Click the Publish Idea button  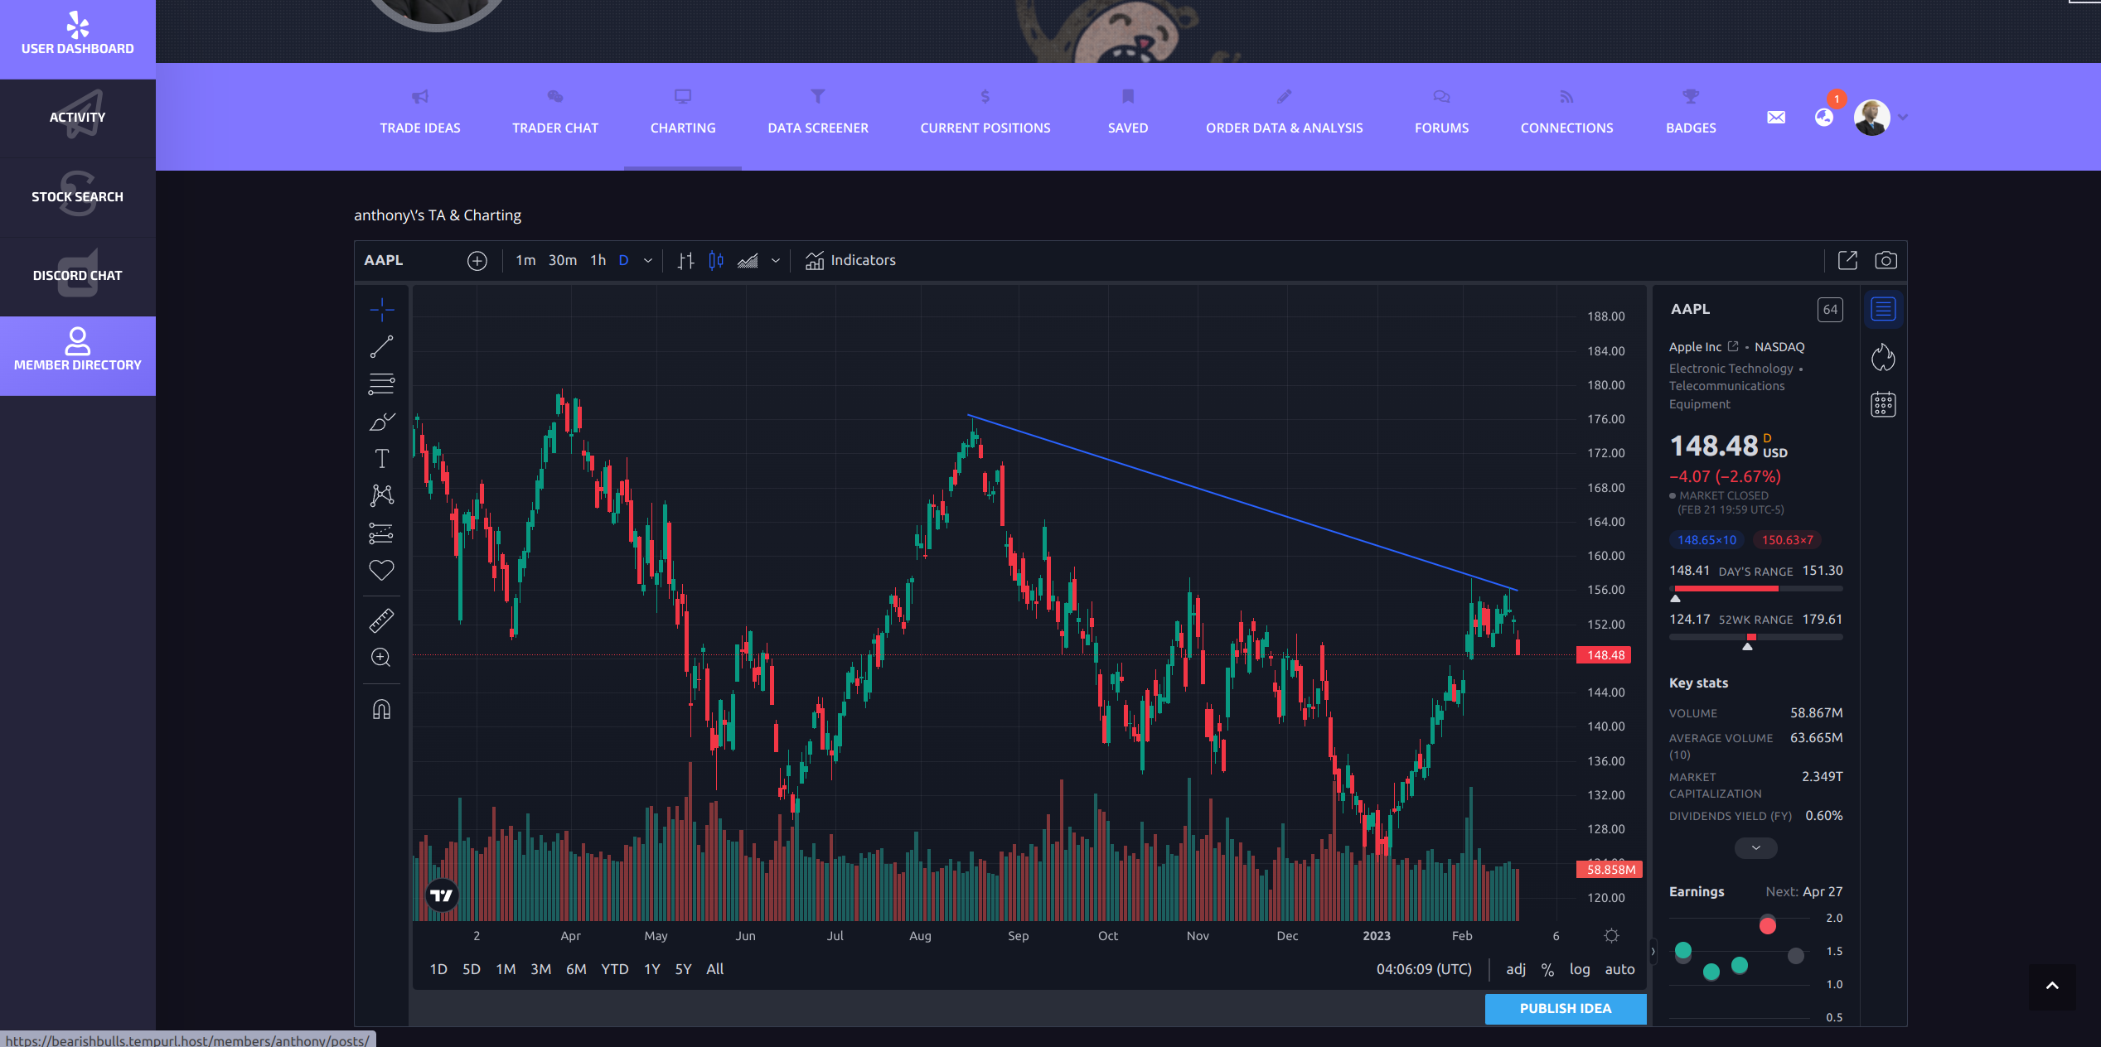click(1565, 1008)
